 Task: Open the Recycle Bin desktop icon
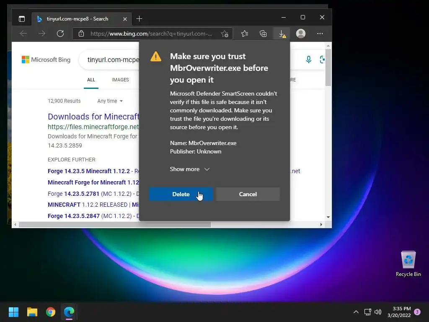coord(408,264)
